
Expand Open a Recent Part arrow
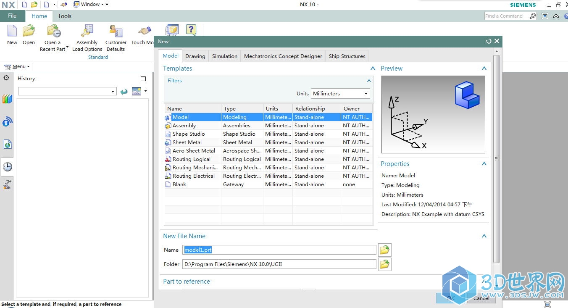67,48
